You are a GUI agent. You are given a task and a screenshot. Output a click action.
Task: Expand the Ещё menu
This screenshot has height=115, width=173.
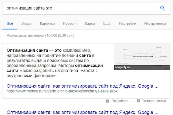[107, 23]
